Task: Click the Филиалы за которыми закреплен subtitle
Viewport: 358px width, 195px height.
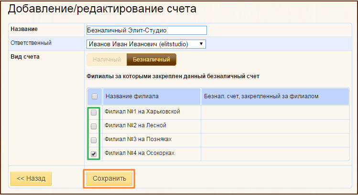Action: point(173,76)
